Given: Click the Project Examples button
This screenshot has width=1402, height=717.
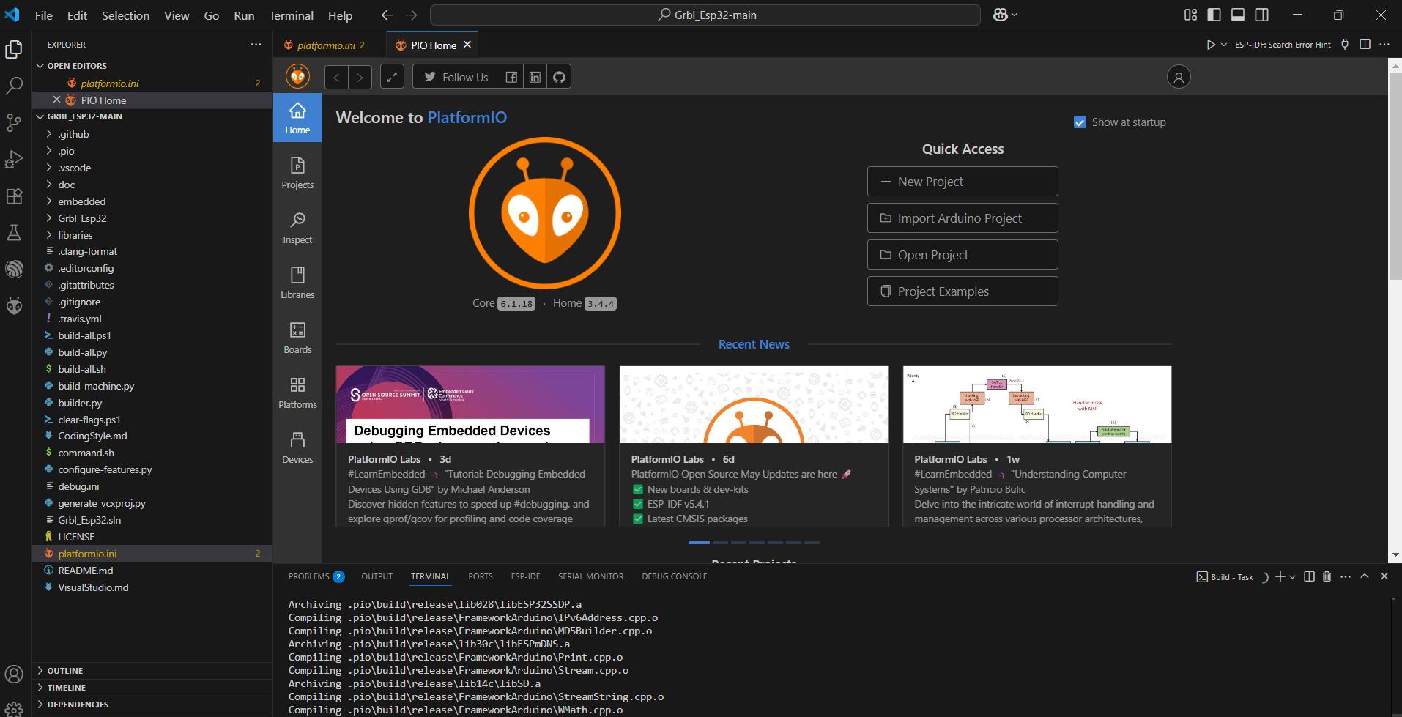Looking at the screenshot, I should pos(962,291).
